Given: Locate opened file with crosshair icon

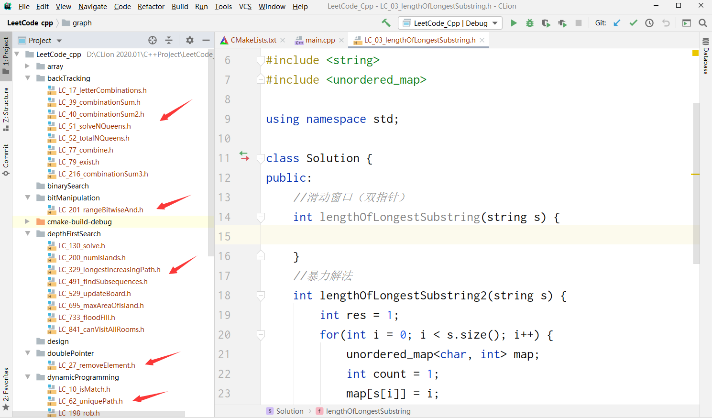Looking at the screenshot, I should (153, 40).
